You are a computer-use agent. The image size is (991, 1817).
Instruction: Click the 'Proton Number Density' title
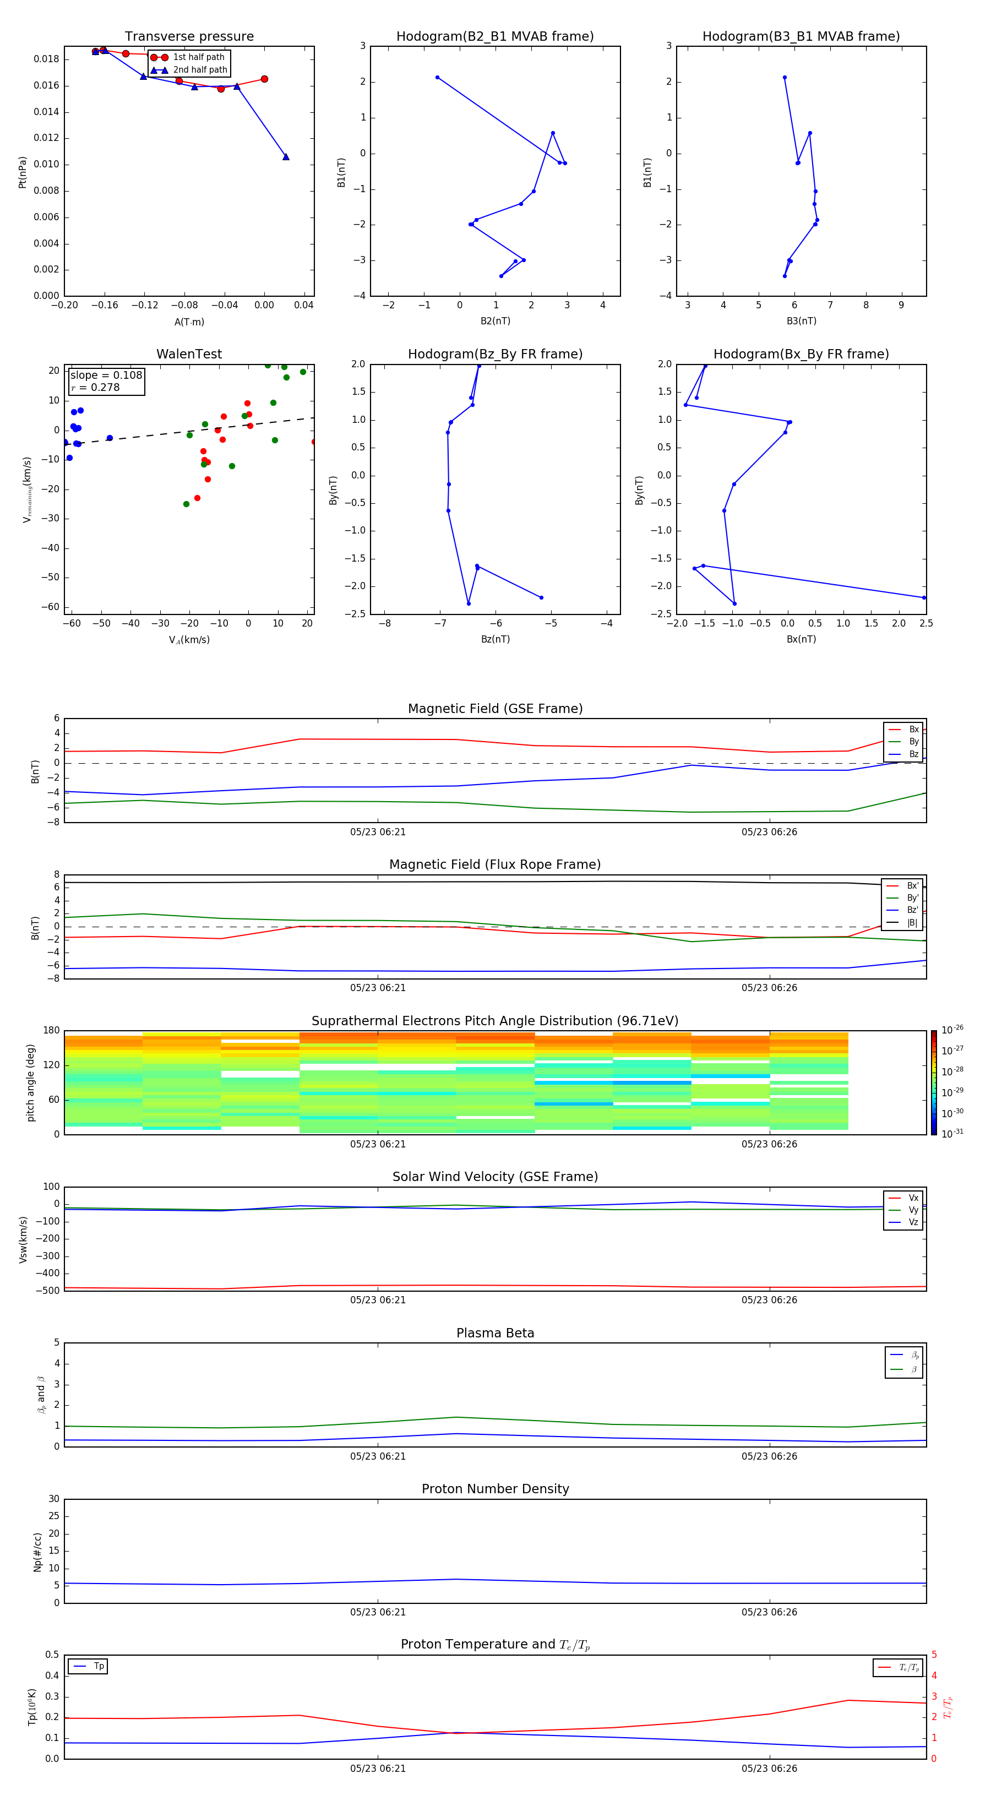(x=495, y=1489)
